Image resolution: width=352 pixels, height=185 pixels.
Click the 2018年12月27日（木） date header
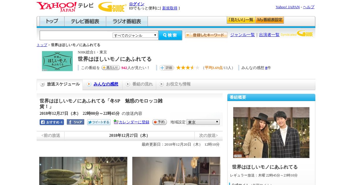pos(129,135)
